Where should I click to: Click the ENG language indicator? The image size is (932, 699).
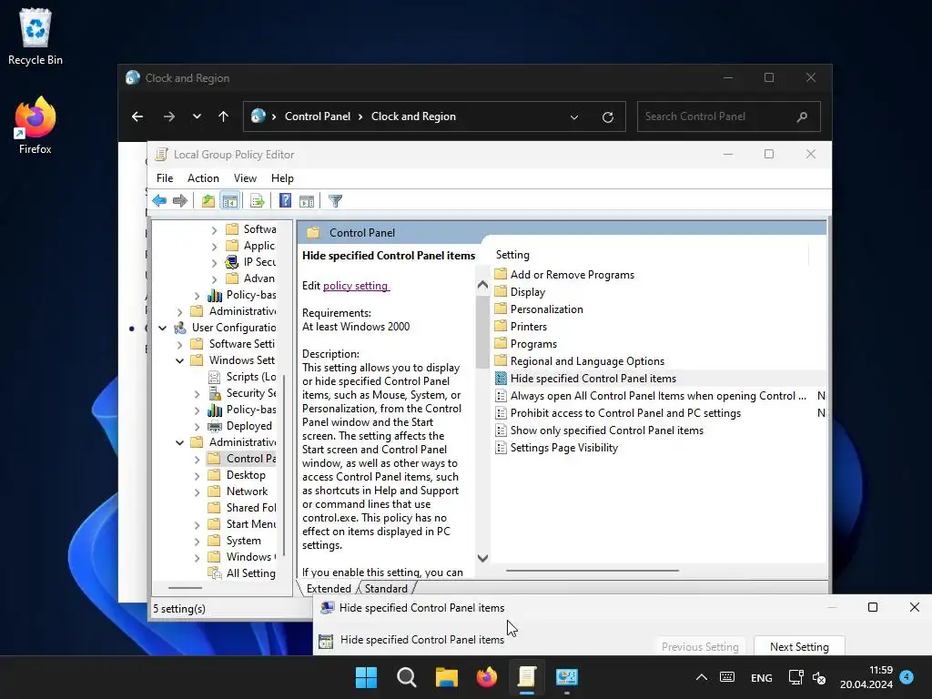tap(762, 677)
